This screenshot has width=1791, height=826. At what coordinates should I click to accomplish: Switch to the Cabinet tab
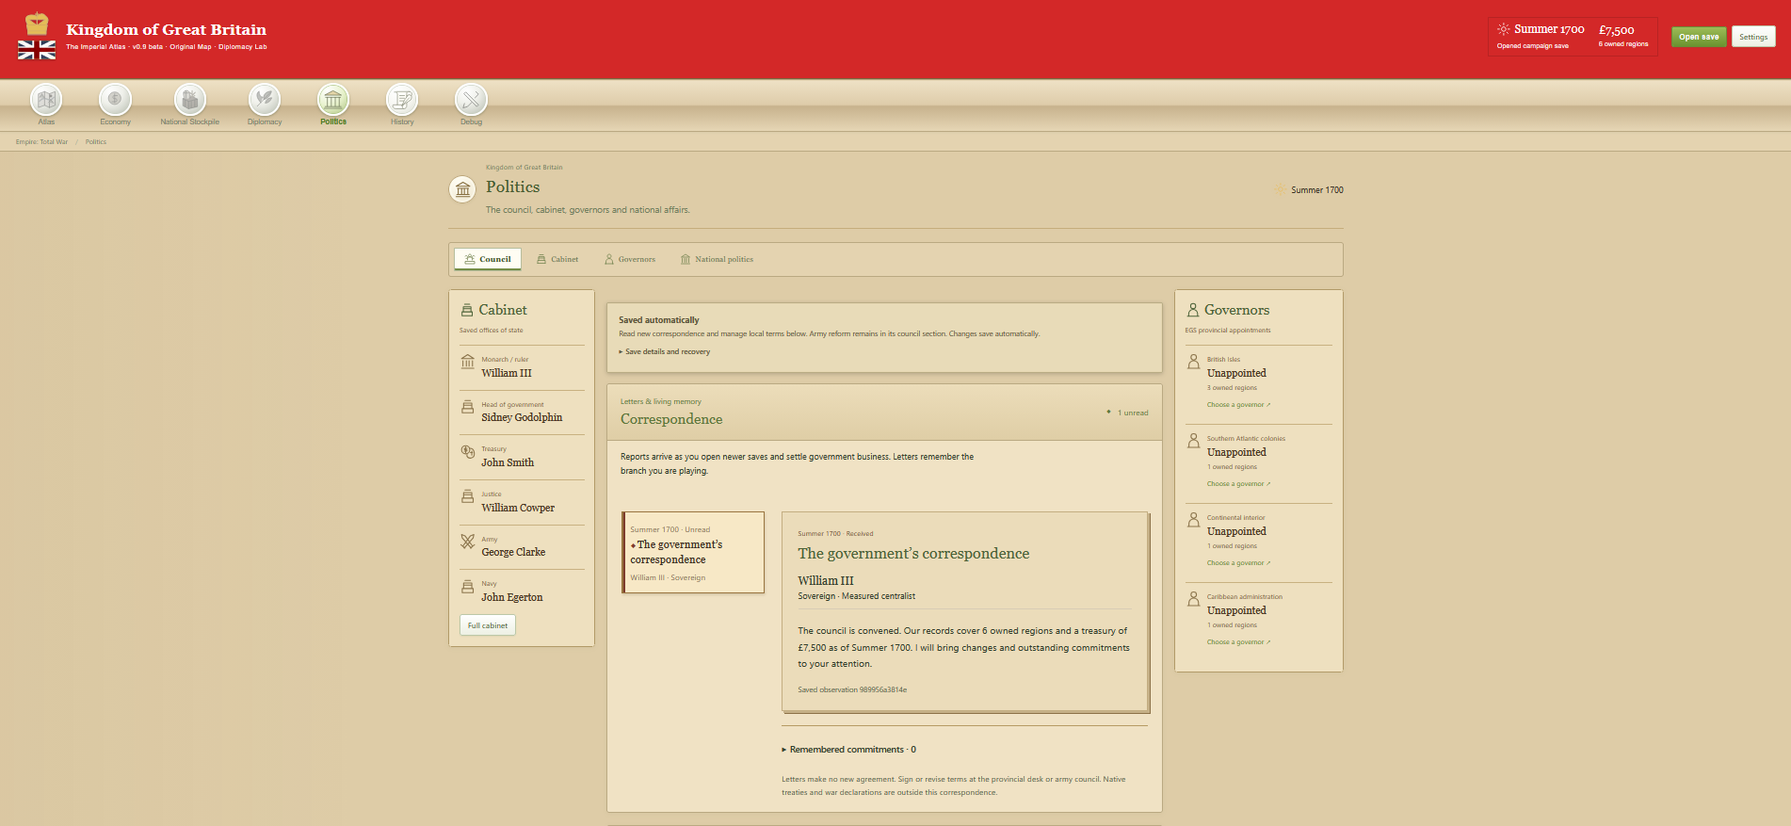[557, 259]
